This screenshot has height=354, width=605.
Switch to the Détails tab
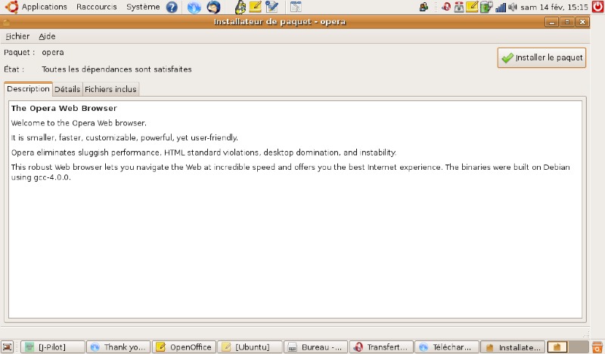coord(67,89)
